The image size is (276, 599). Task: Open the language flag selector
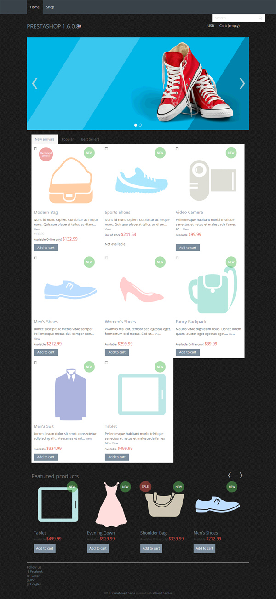79,26
